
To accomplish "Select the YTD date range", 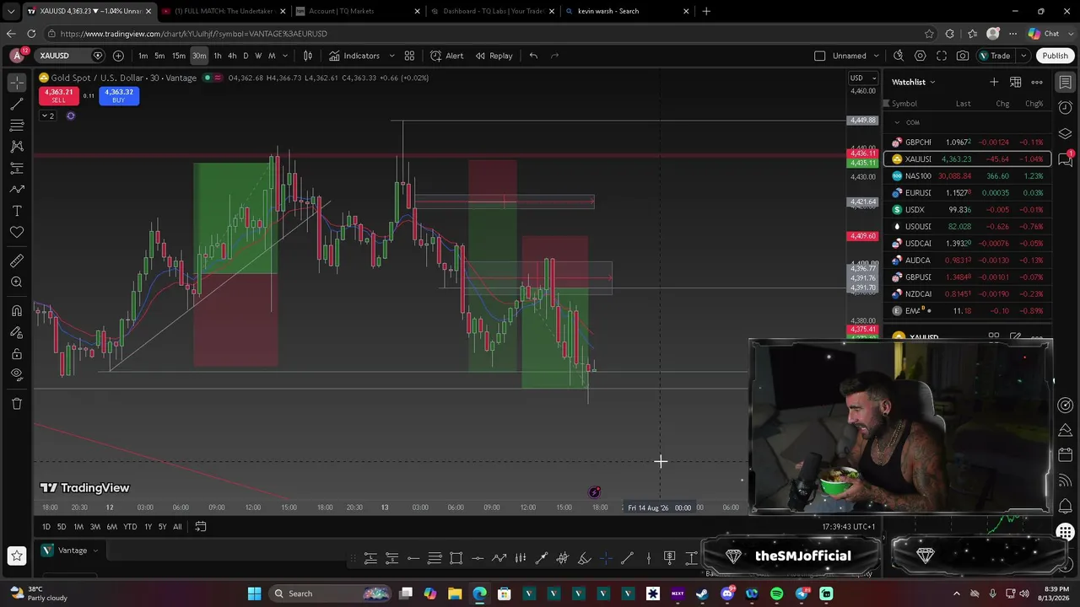I will point(130,527).
